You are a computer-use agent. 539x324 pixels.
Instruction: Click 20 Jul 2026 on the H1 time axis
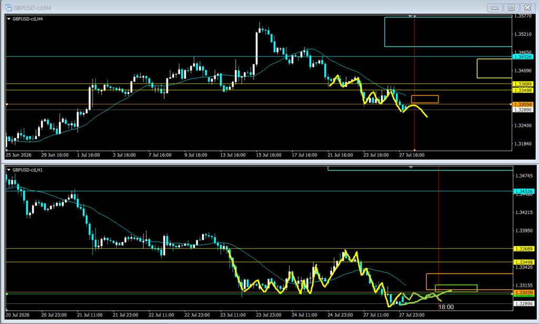pyautogui.click(x=17, y=315)
